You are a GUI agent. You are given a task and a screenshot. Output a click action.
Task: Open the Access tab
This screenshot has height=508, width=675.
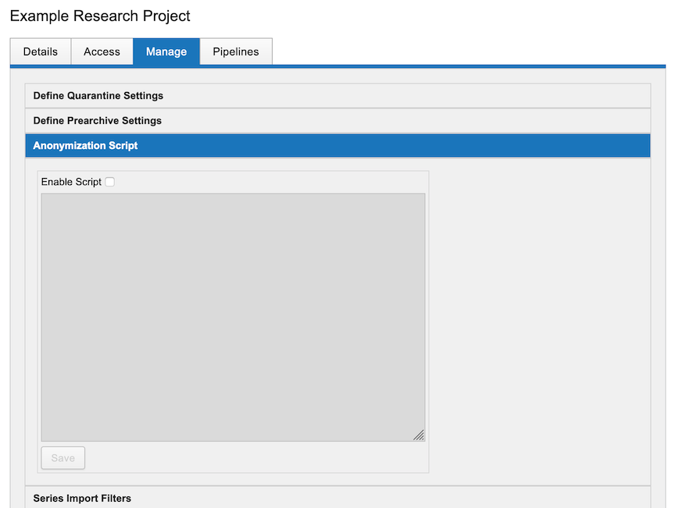102,52
